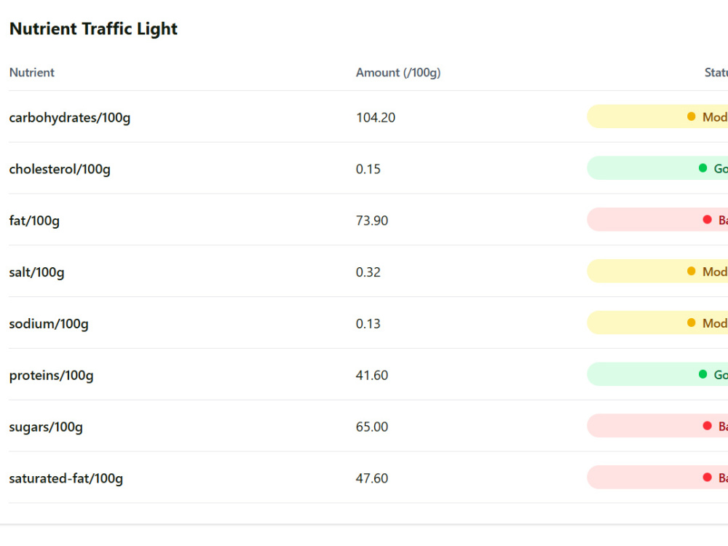The width and height of the screenshot is (728, 546).
Task: Click the sugars red status dot
Action: click(708, 426)
